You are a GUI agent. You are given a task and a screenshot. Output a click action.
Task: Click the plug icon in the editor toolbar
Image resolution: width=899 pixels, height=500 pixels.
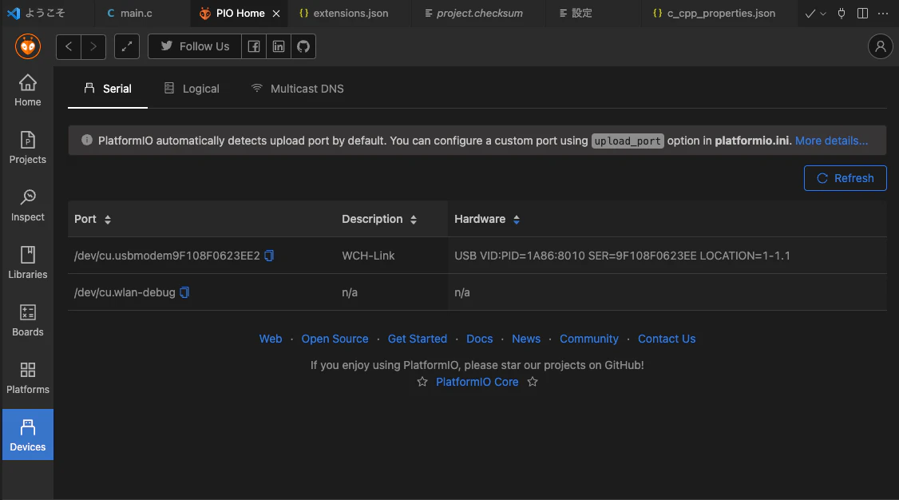pyautogui.click(x=841, y=14)
